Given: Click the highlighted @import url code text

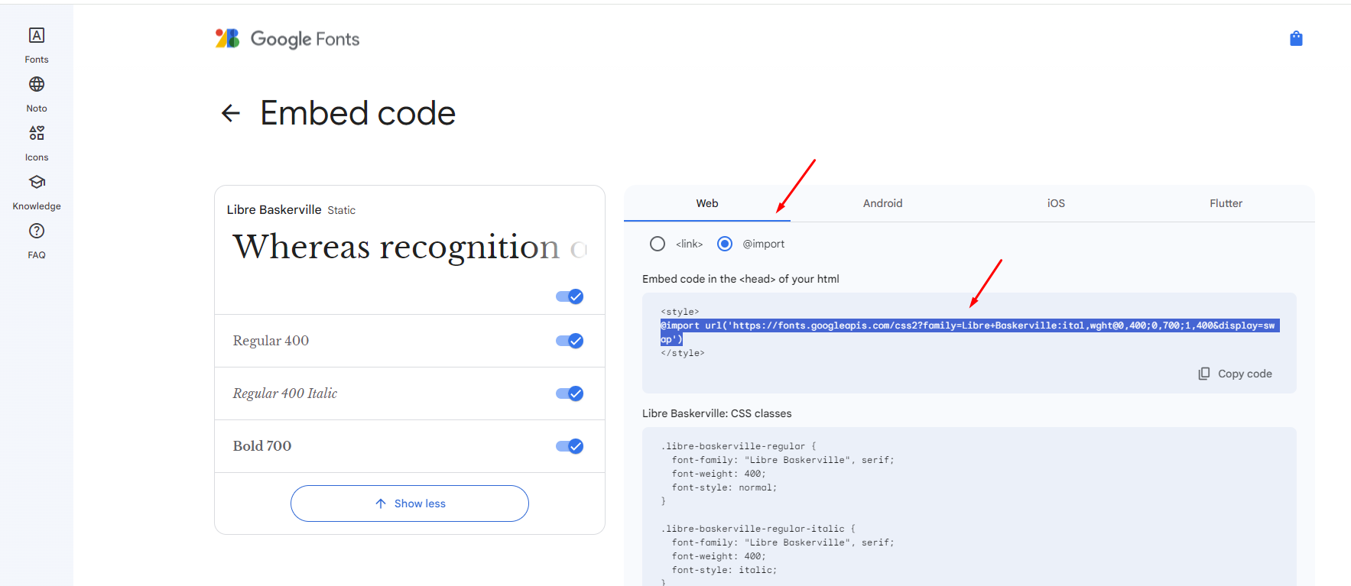Looking at the screenshot, I should pyautogui.click(x=969, y=332).
